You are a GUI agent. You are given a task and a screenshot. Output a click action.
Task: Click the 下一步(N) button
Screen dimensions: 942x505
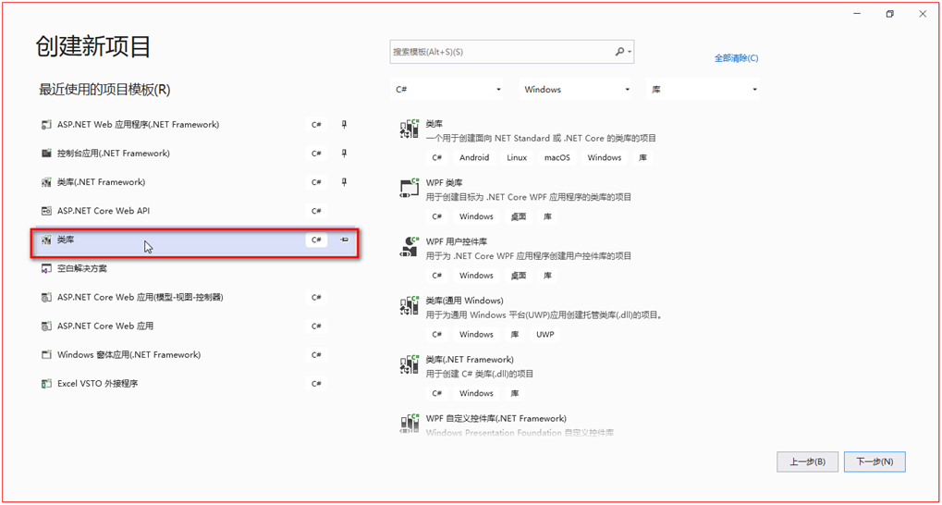pos(875,462)
